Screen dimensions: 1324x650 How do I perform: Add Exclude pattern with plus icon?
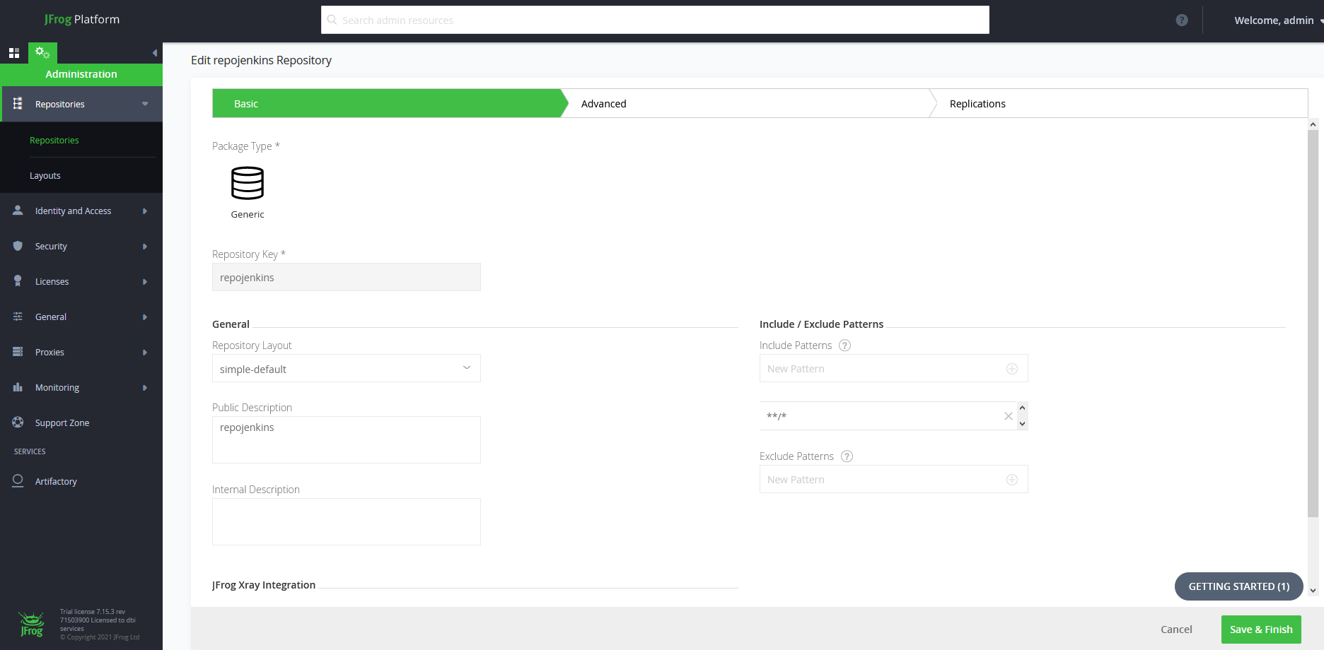click(x=1012, y=480)
